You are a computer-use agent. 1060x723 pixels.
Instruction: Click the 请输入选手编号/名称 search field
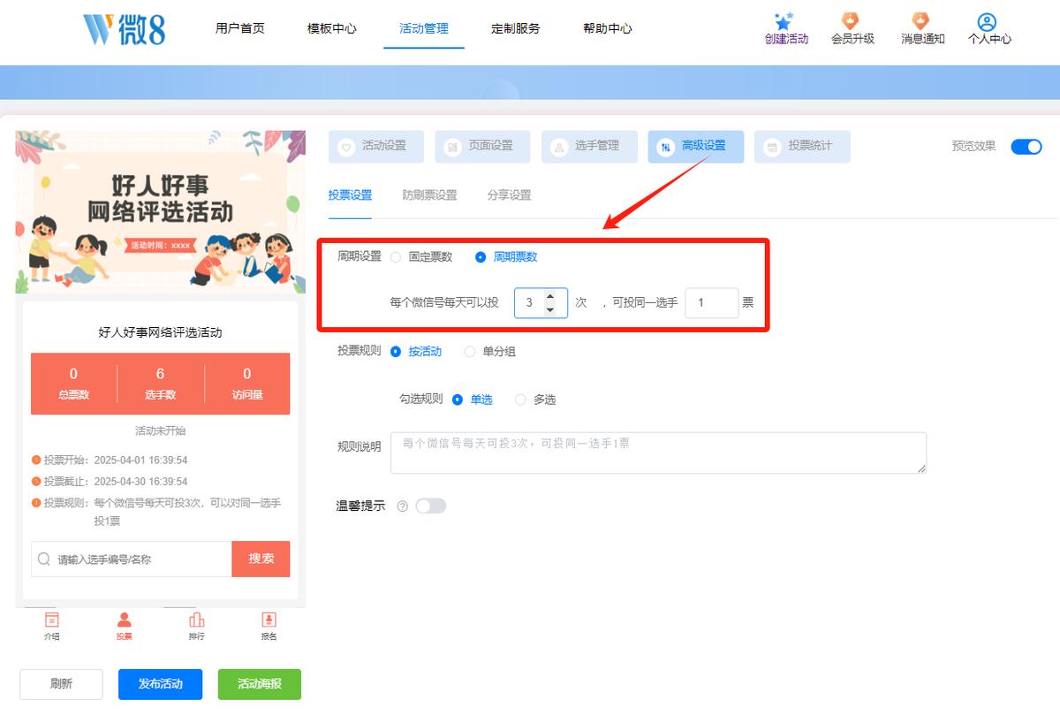(132, 559)
